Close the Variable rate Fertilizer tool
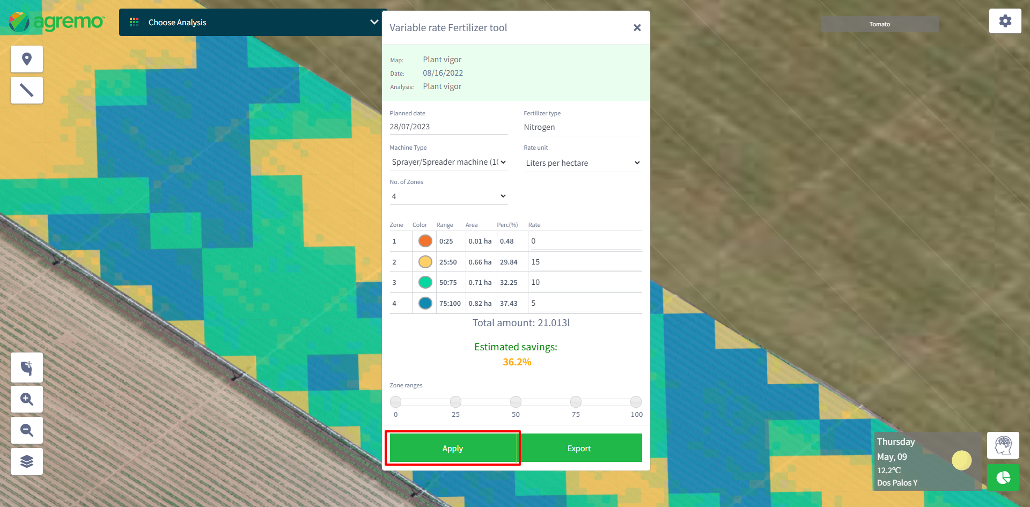This screenshot has width=1030, height=507. point(637,28)
